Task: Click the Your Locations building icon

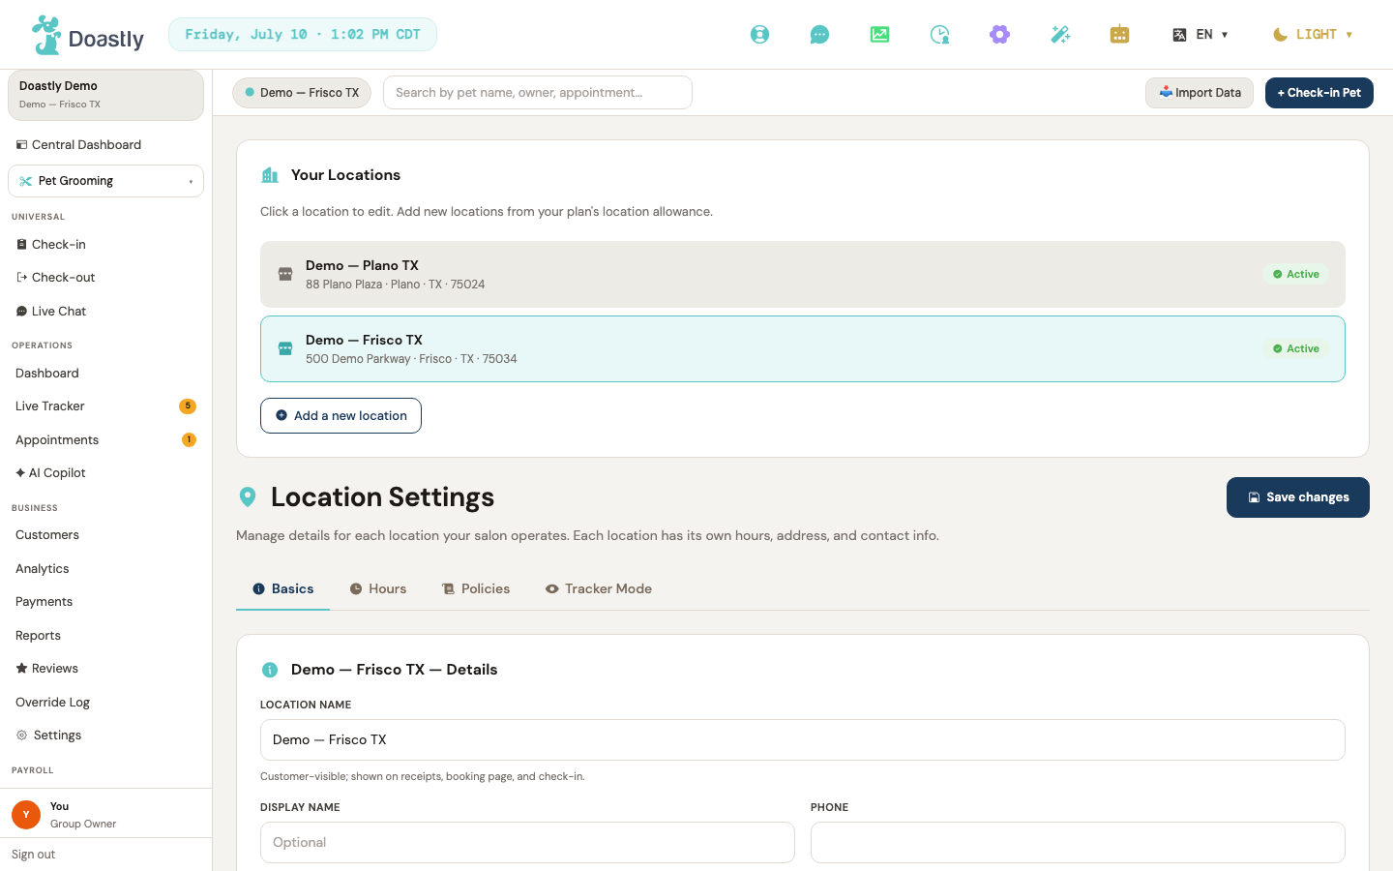Action: pyautogui.click(x=270, y=175)
